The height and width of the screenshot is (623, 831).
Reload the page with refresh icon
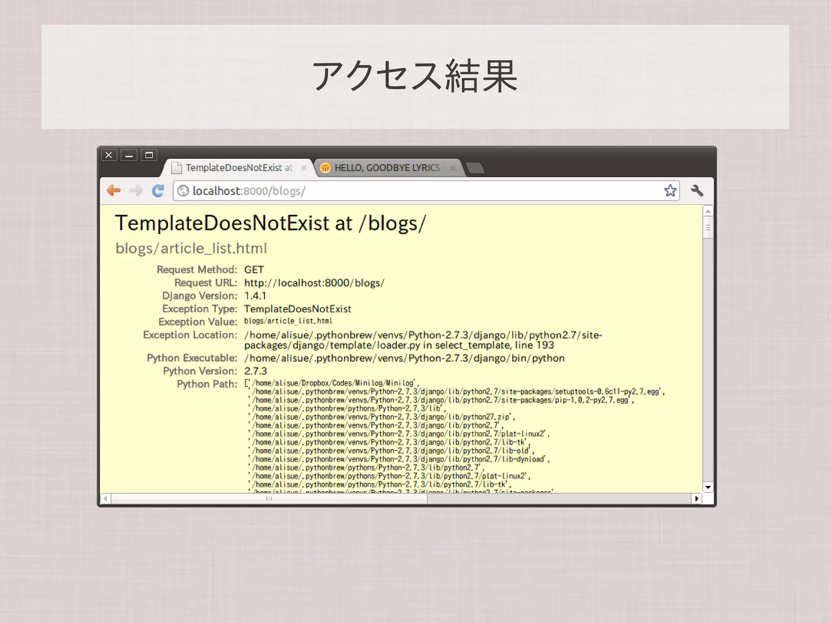158,190
